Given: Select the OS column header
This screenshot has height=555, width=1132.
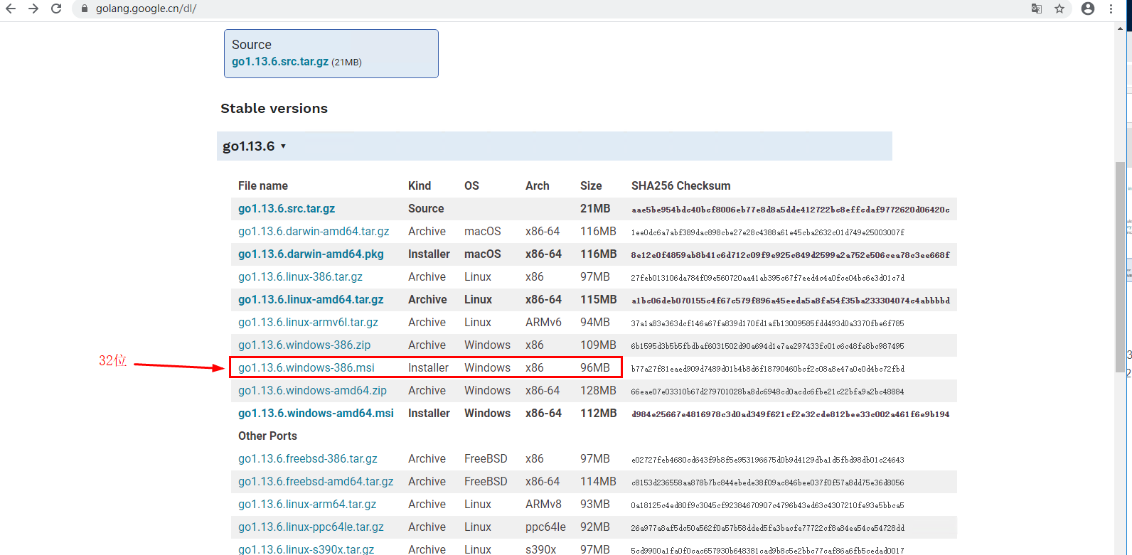Looking at the screenshot, I should pyautogui.click(x=471, y=185).
